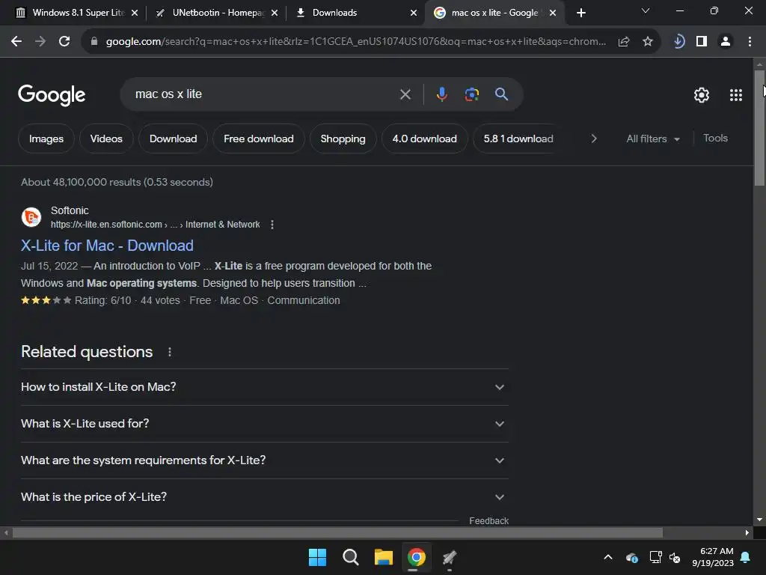Image resolution: width=766 pixels, height=575 pixels.
Task: Open the UNetbootin app in taskbar
Action: [450, 557]
